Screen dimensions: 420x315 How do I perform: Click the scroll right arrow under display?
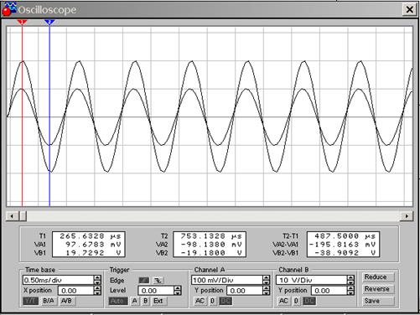pyautogui.click(x=407, y=216)
